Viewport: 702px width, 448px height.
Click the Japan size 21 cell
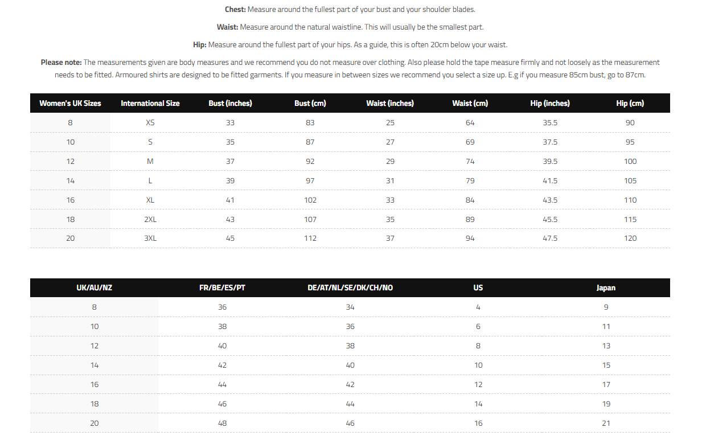(x=606, y=423)
